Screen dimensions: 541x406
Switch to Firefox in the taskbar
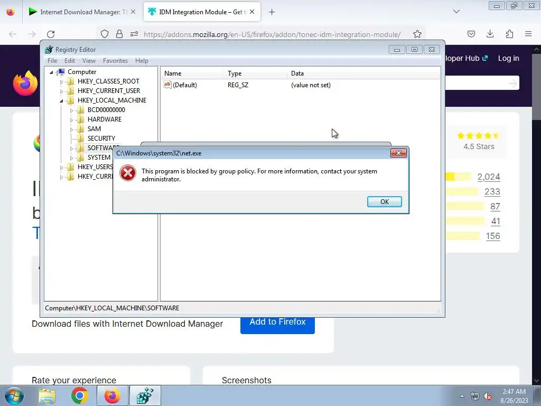[112, 395]
